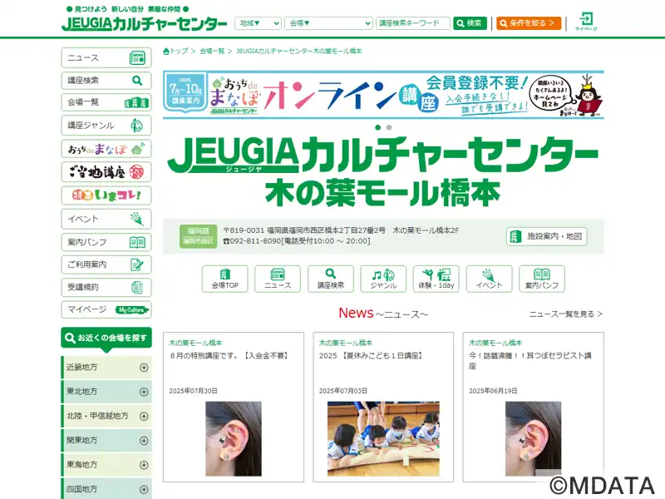Click the お近くの会場を探す header
665x499 pixels.
(x=106, y=338)
